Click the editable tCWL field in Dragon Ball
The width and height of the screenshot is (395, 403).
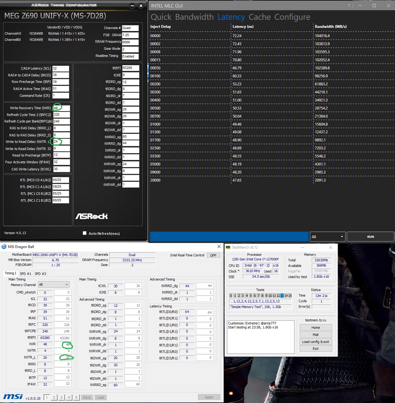(134, 286)
